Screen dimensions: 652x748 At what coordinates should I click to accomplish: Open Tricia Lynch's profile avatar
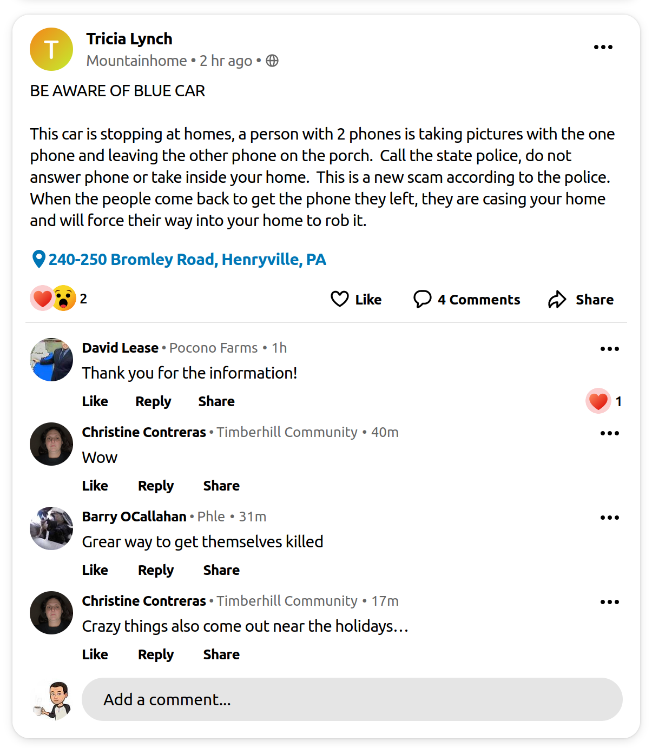coord(51,49)
